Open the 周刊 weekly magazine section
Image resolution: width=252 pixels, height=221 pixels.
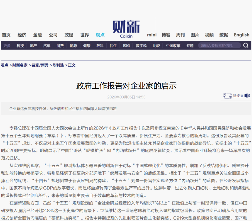180,35
